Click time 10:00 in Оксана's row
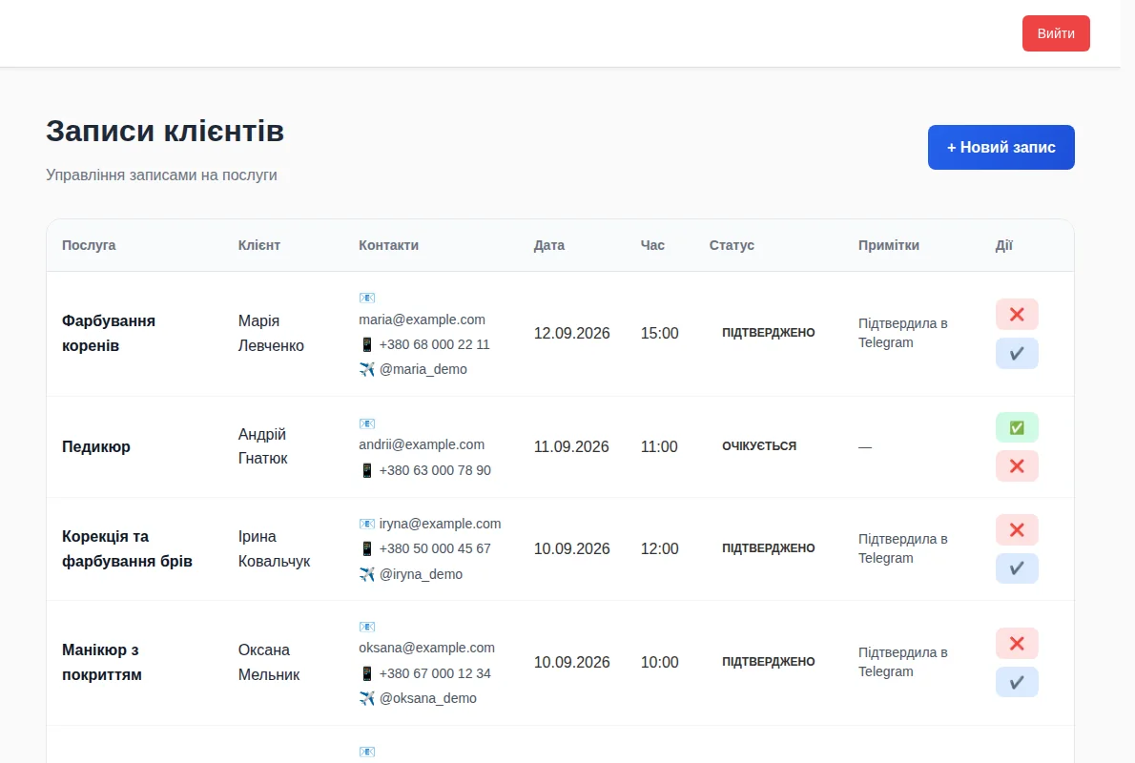This screenshot has height=763, width=1135. coord(659,662)
